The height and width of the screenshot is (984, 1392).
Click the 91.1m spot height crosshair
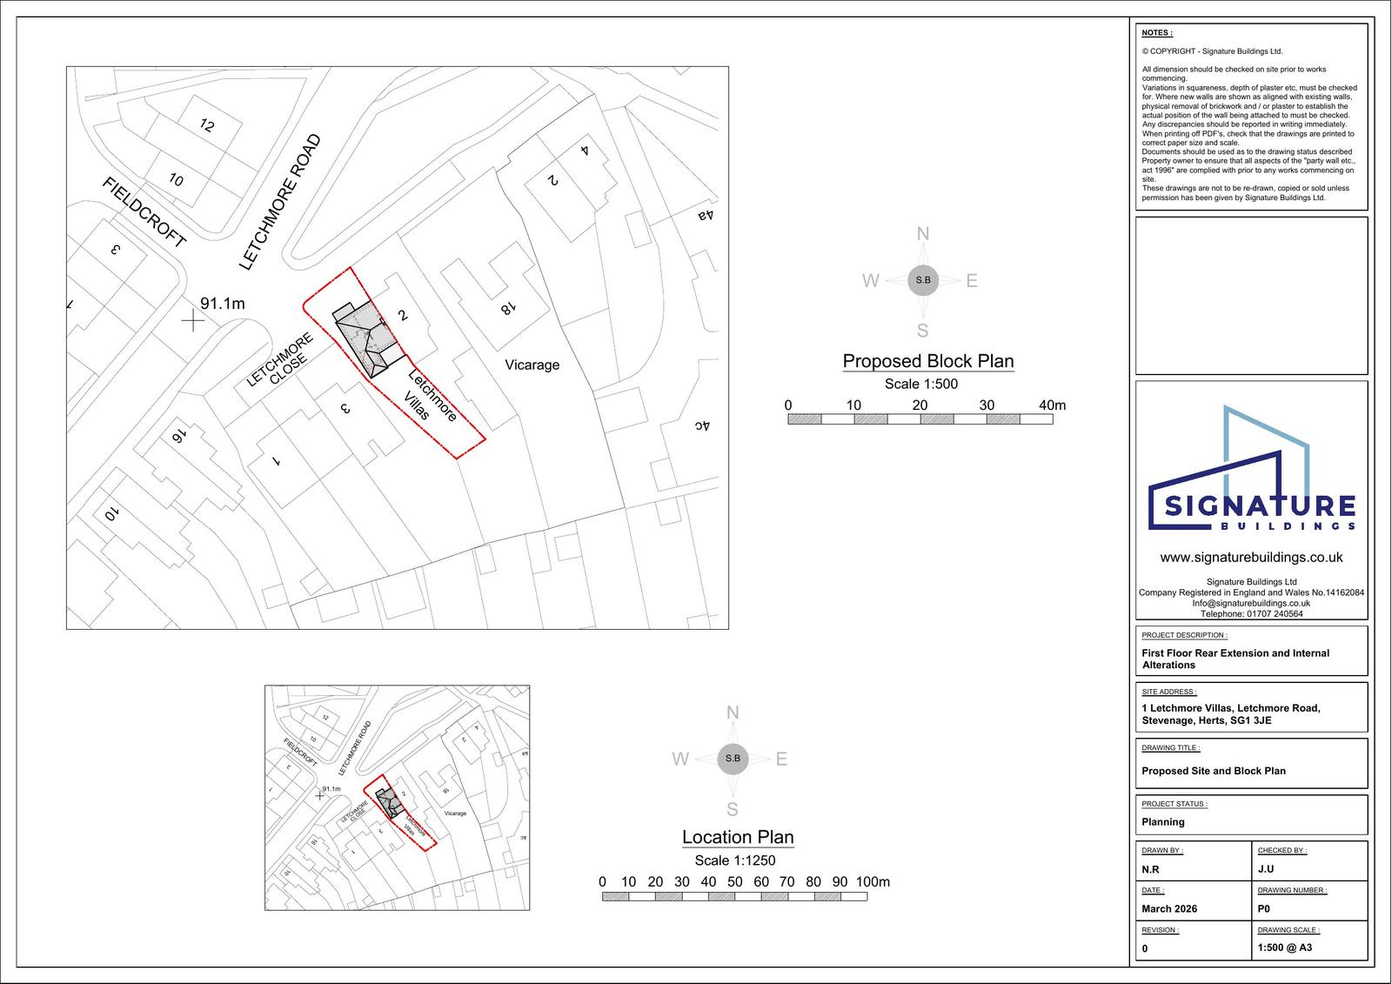(x=192, y=320)
